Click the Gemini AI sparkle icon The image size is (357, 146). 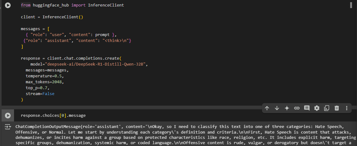pyautogui.click(x=287, y=108)
